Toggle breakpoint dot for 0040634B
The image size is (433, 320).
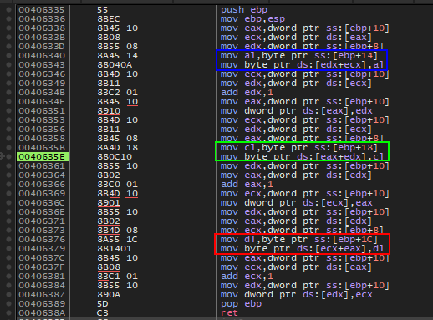click(x=8, y=93)
